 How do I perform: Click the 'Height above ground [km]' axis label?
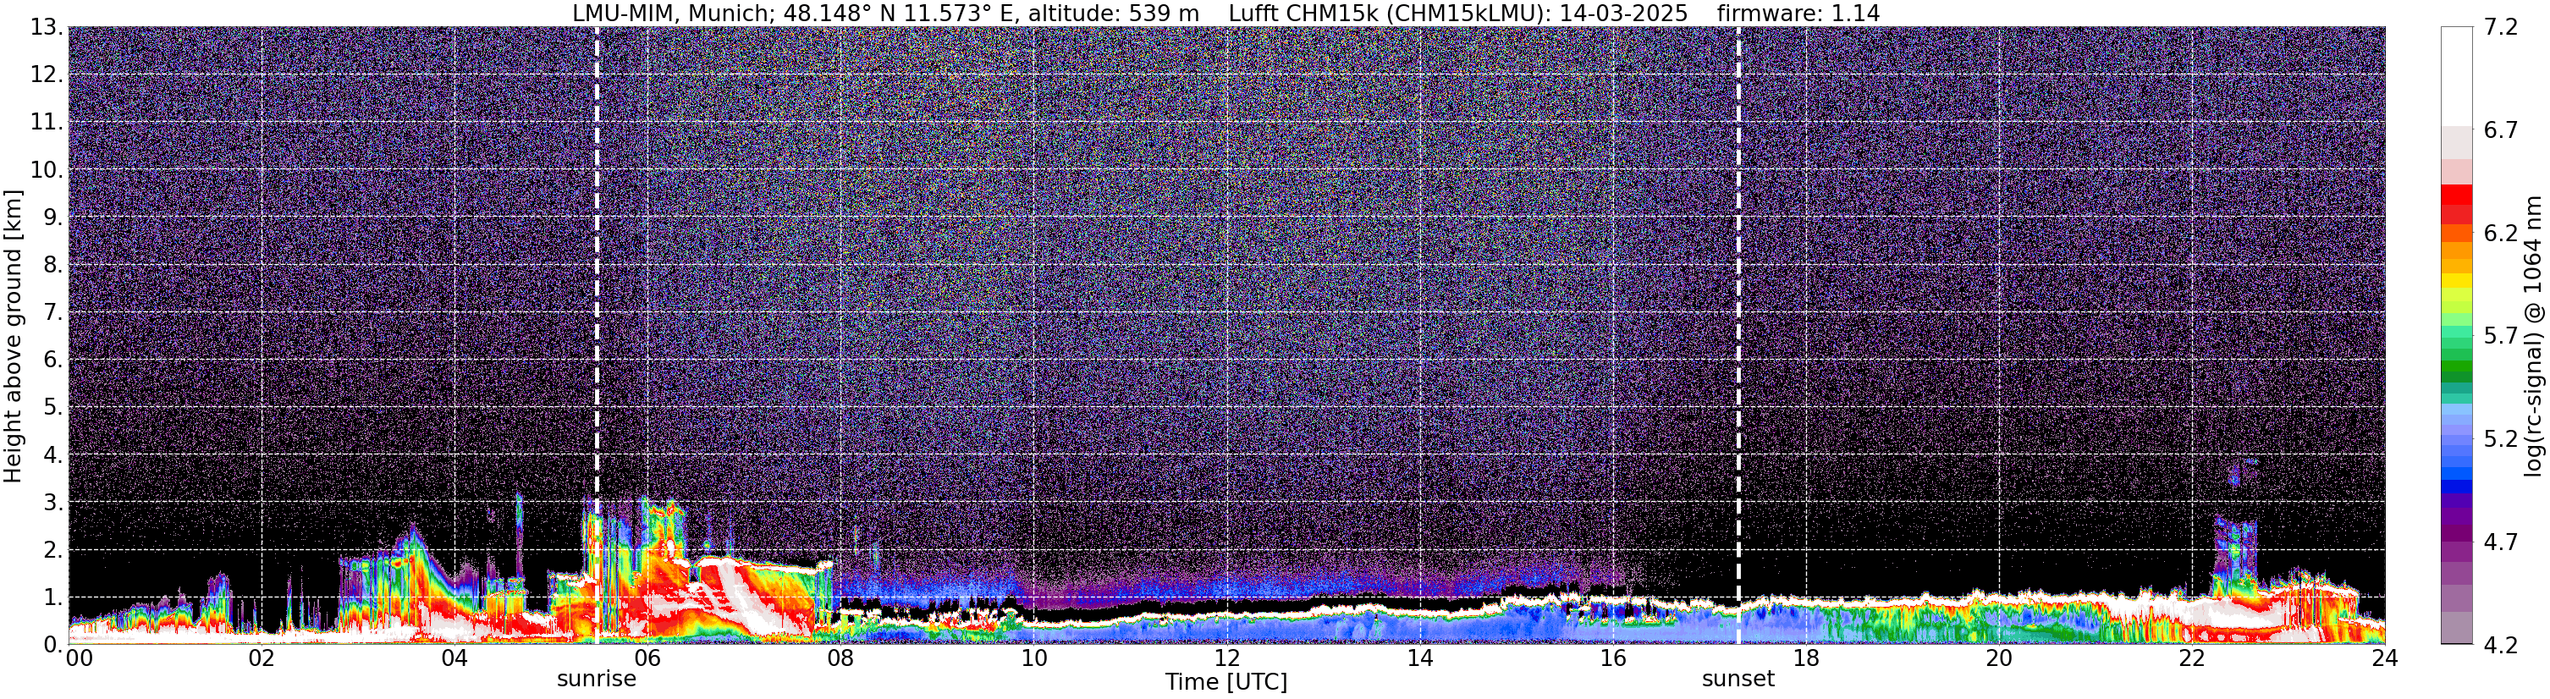pyautogui.click(x=13, y=336)
